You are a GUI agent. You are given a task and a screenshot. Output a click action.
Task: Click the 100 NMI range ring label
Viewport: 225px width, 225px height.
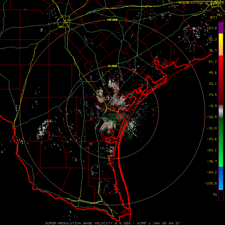click(112, 20)
